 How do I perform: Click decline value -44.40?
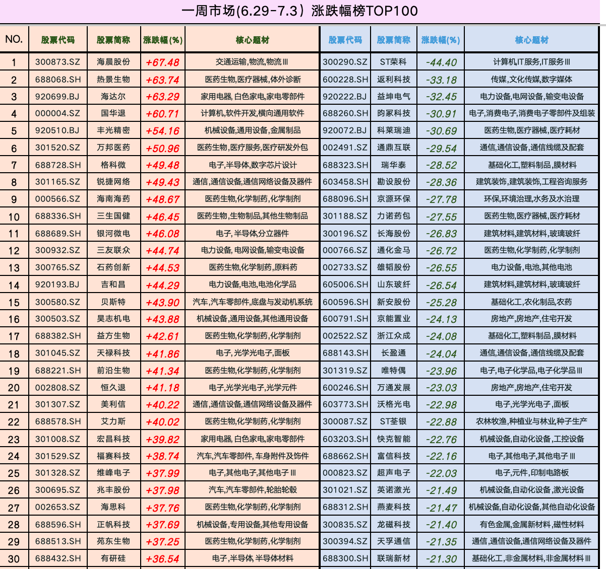pos(441,62)
